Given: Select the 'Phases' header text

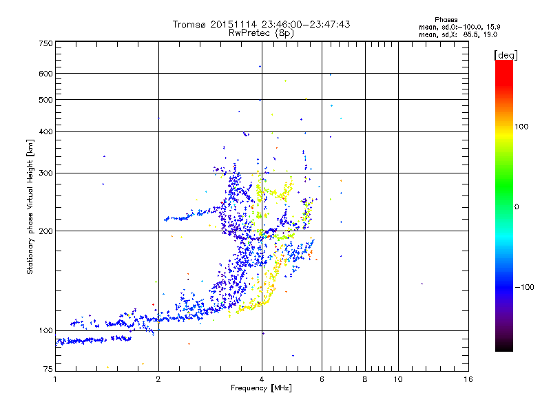Looking at the screenshot, I should click(446, 20).
